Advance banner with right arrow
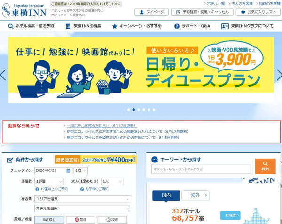The image size is (282, 224). tap(279, 75)
